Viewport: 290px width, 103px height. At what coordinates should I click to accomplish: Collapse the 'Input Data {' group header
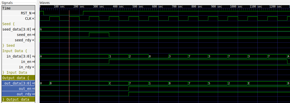tap(18, 51)
